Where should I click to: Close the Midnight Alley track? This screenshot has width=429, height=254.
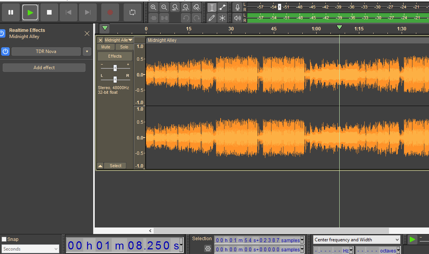tap(101, 40)
